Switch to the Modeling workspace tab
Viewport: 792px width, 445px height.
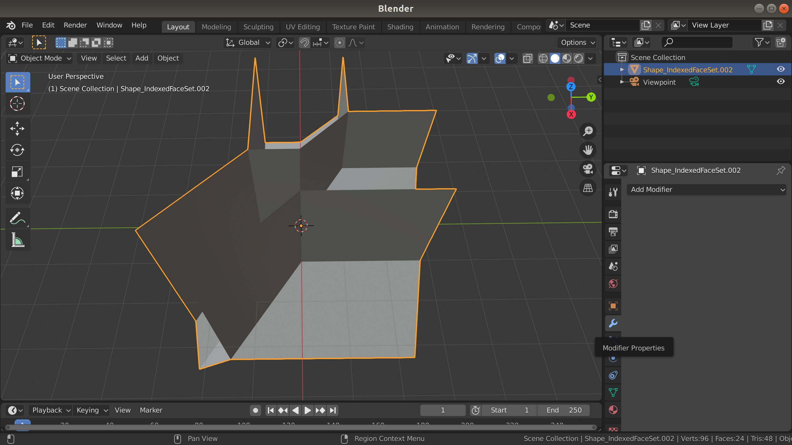[216, 27]
